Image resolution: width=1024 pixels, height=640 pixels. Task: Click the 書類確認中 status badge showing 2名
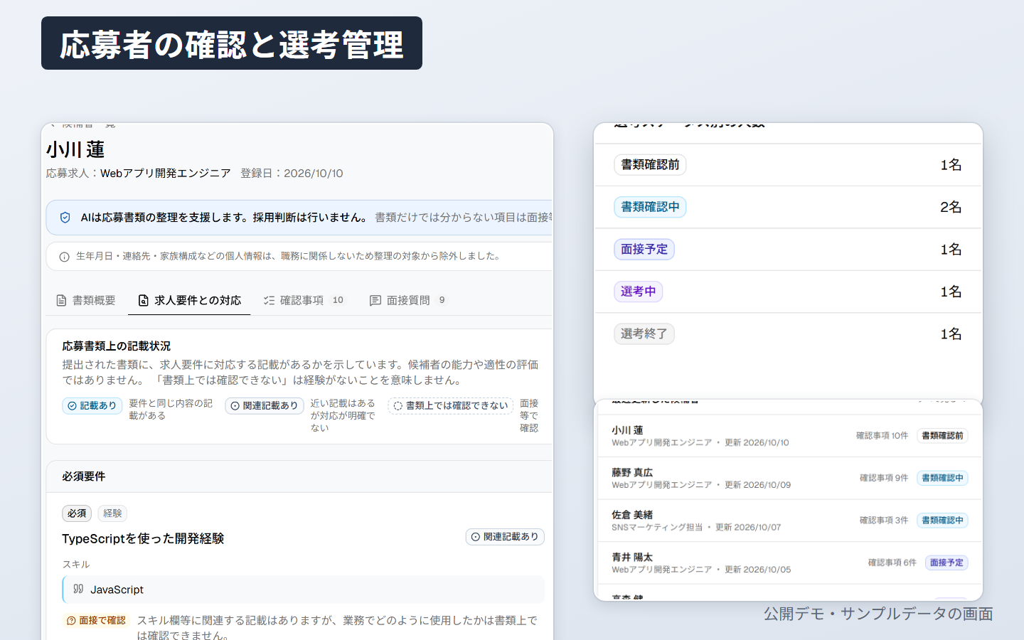click(650, 207)
